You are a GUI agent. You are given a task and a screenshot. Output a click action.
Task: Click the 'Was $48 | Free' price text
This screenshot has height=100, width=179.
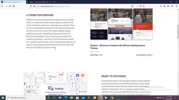click(96, 55)
